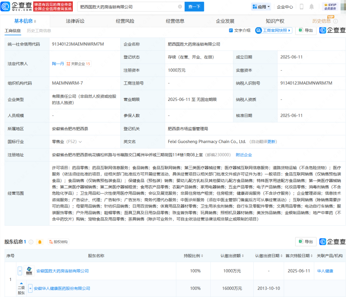Viewport: 346px width, 297px height.
Task: Switch to 历史信息 VIP tab
Action: 321,21
